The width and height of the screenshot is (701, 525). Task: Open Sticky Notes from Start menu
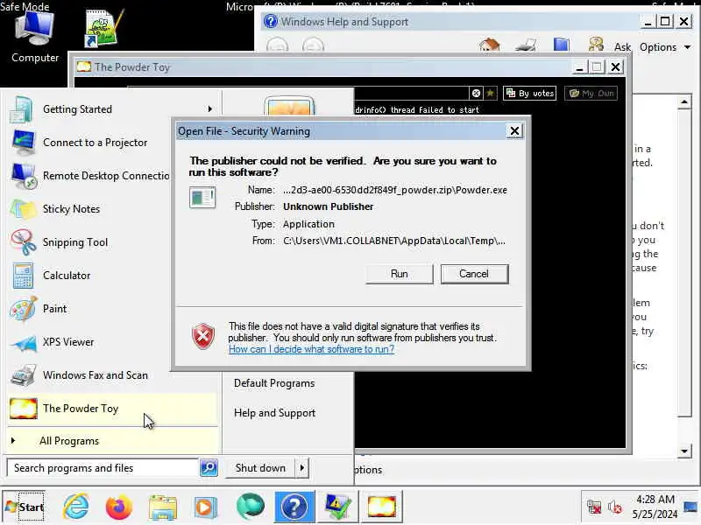89,209
